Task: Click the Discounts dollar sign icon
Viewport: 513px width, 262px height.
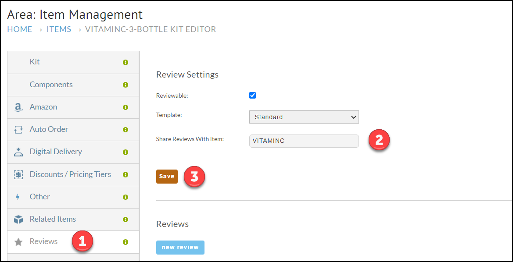Action: click(x=18, y=175)
